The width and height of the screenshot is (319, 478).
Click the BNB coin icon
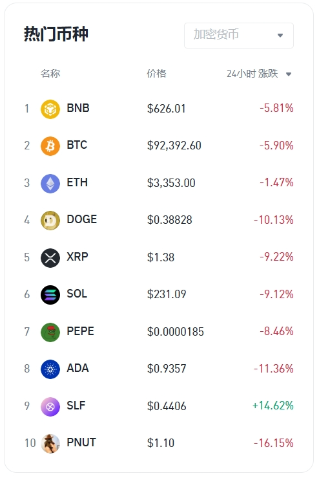(50, 109)
